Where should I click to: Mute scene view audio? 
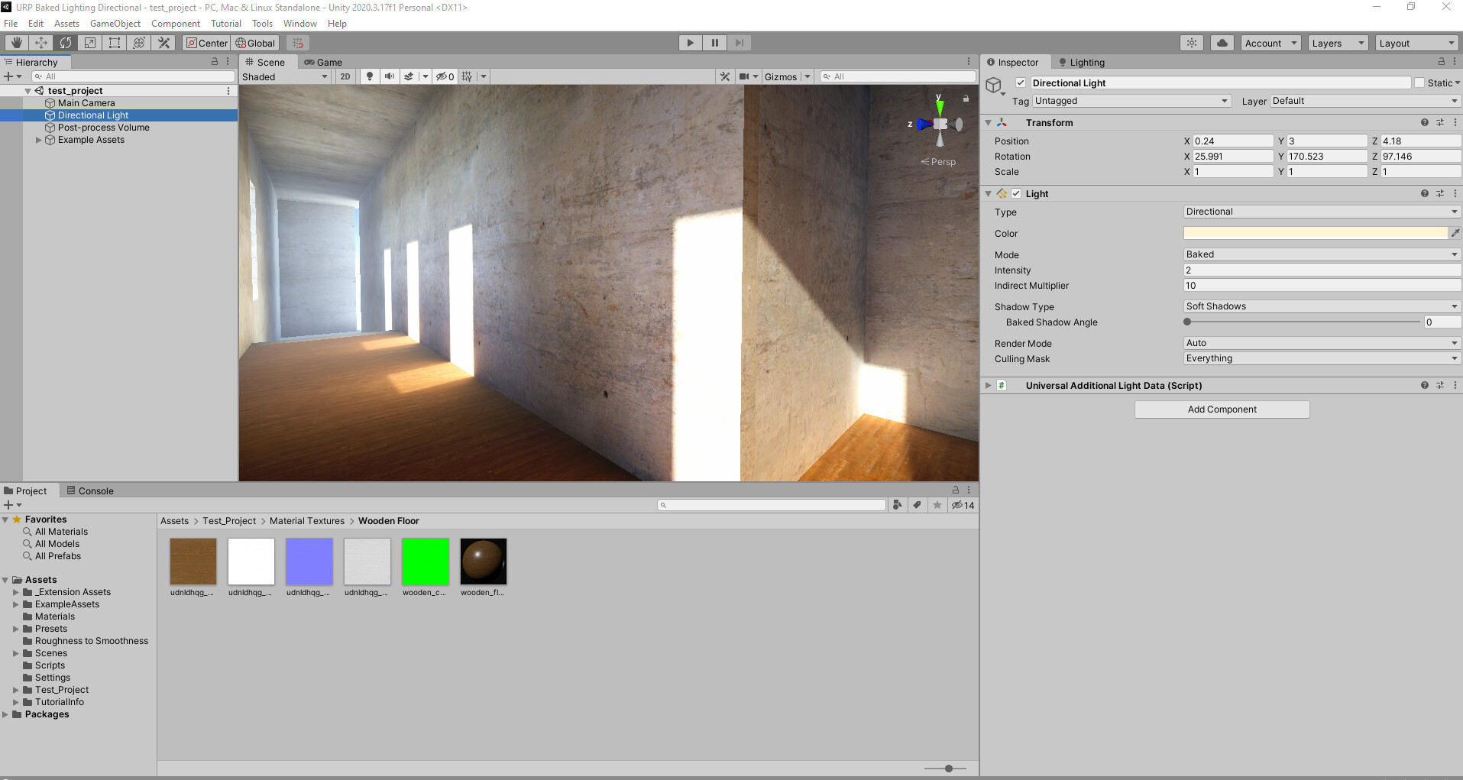coord(389,76)
